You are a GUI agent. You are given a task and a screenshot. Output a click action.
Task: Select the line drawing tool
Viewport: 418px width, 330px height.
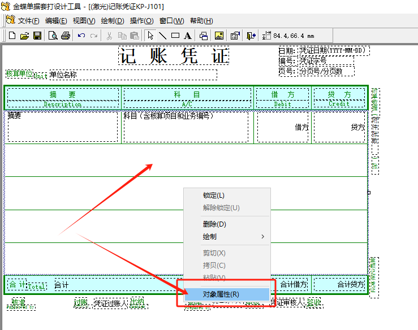[x=162, y=36]
